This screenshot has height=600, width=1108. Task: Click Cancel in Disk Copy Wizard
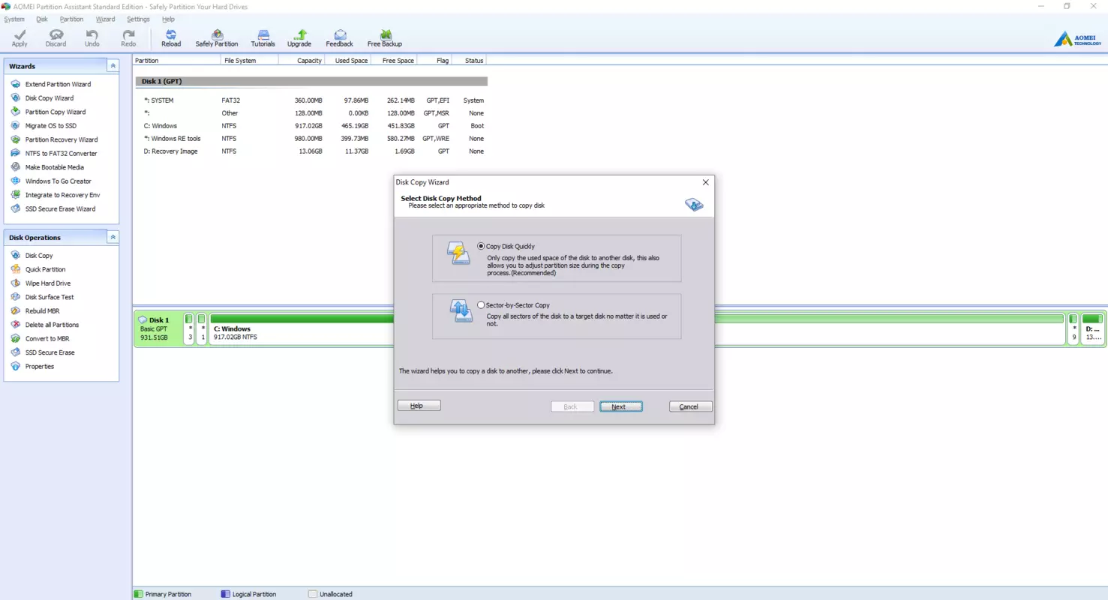click(x=690, y=406)
